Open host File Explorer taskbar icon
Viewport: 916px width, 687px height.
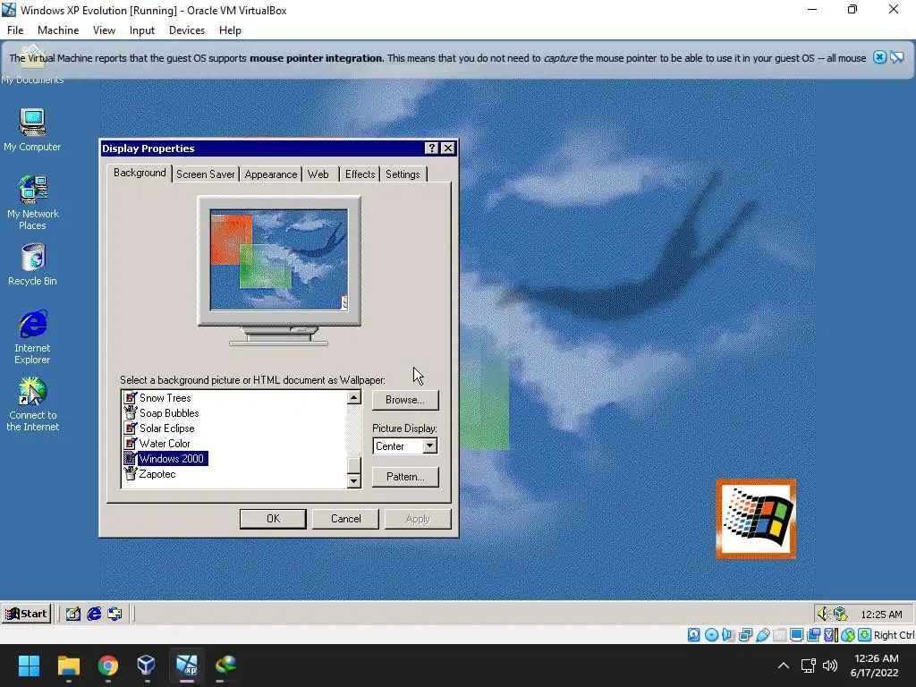click(x=68, y=665)
